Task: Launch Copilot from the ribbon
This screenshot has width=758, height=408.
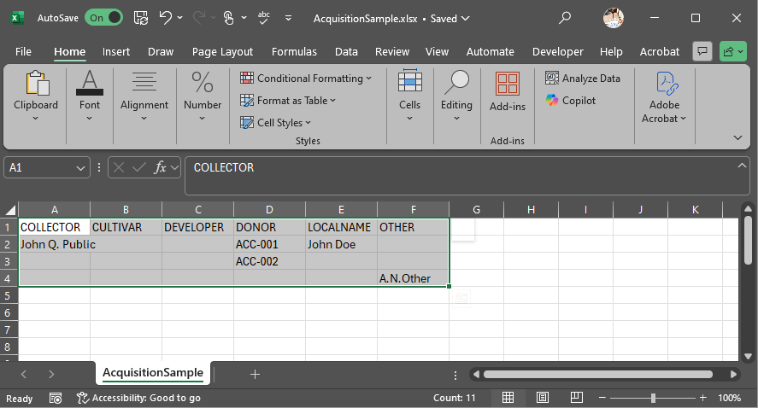Action: pos(570,100)
